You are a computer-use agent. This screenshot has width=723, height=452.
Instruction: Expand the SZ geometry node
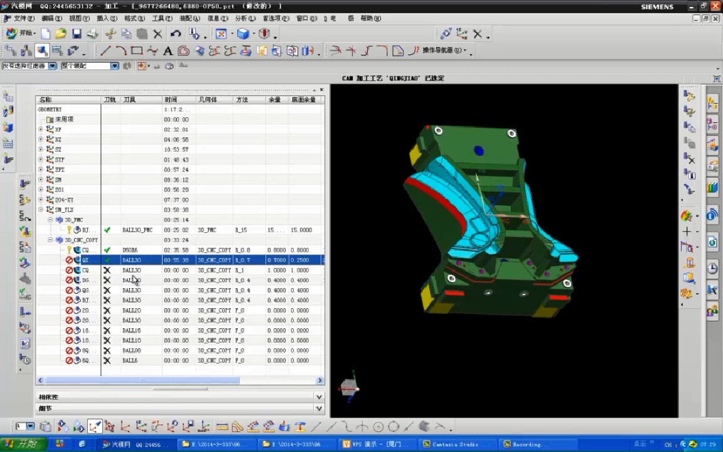click(41, 149)
